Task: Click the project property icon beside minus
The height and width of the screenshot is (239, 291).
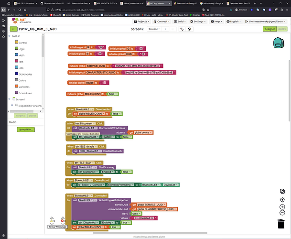Action: 182,29
